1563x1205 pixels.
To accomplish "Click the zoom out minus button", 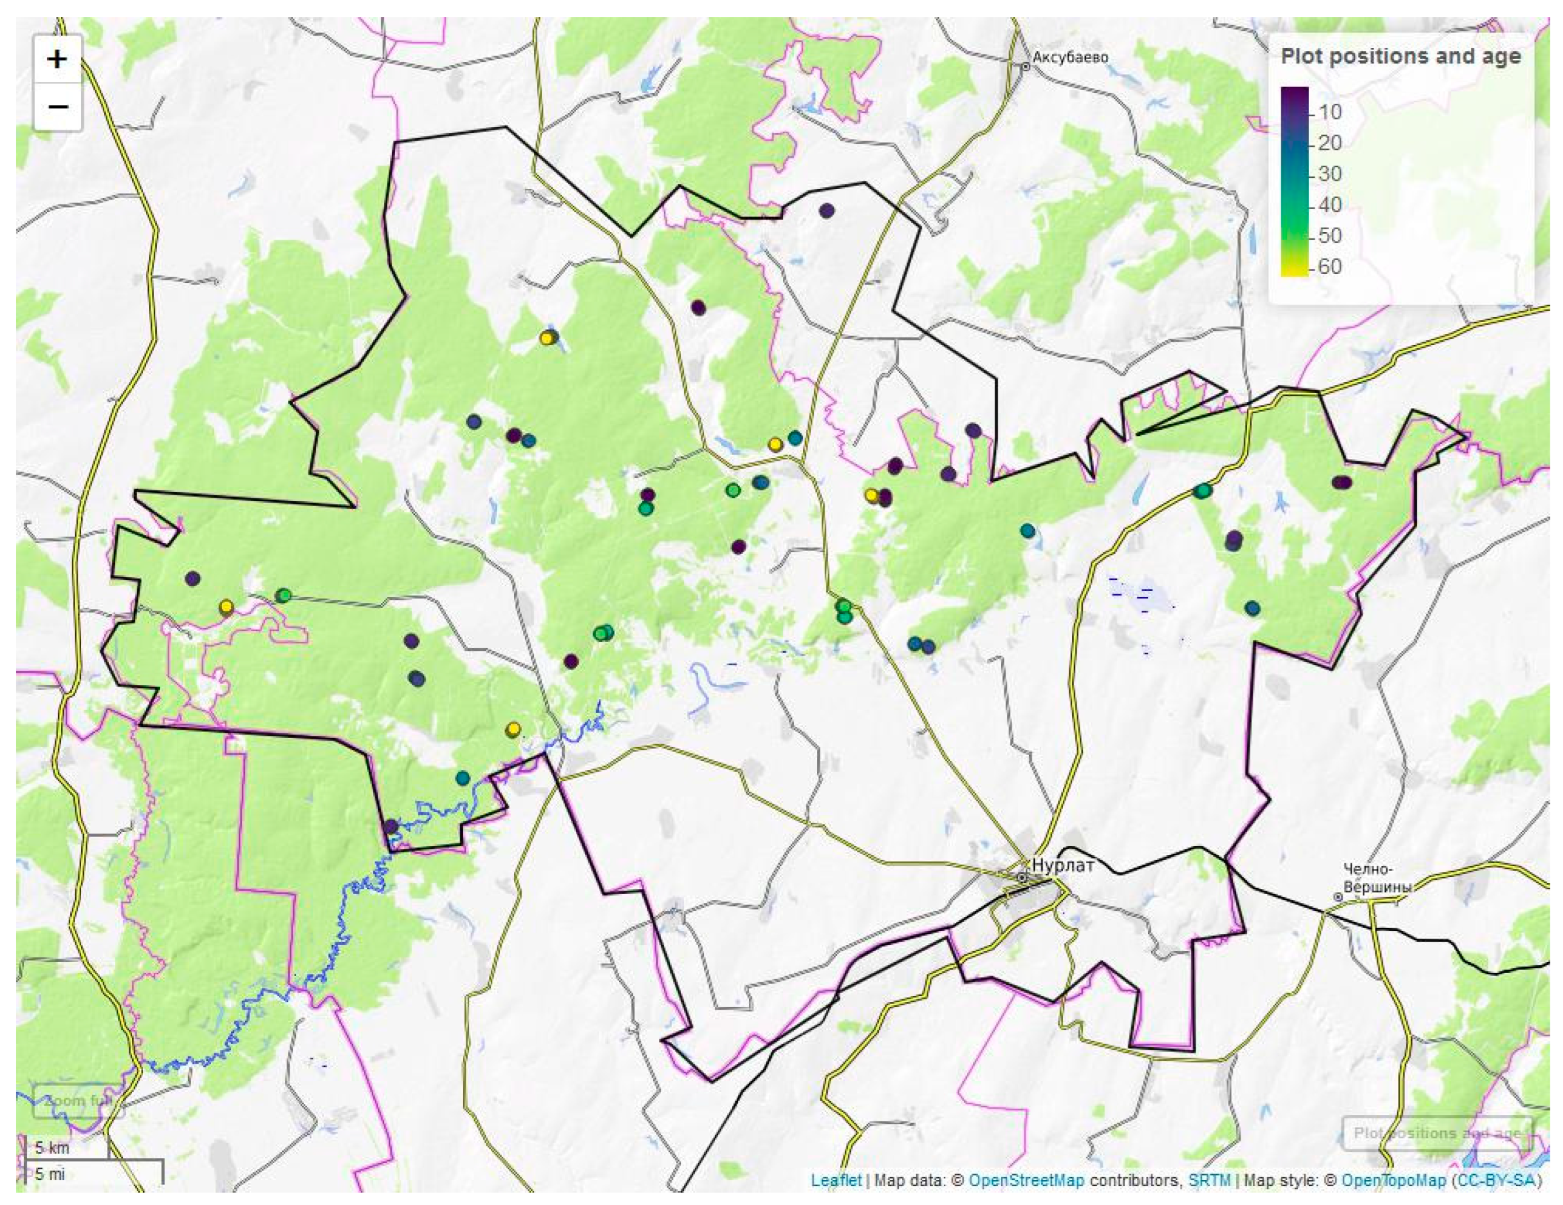I will (57, 106).
